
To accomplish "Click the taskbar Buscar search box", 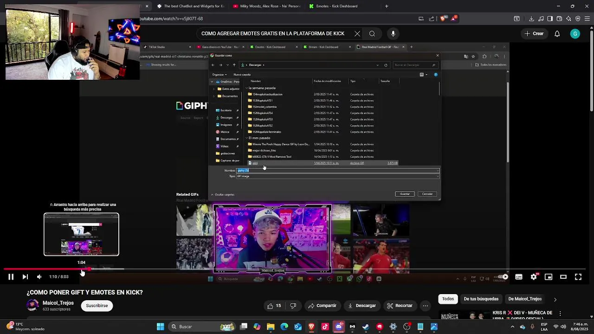I will pyautogui.click(x=202, y=327).
